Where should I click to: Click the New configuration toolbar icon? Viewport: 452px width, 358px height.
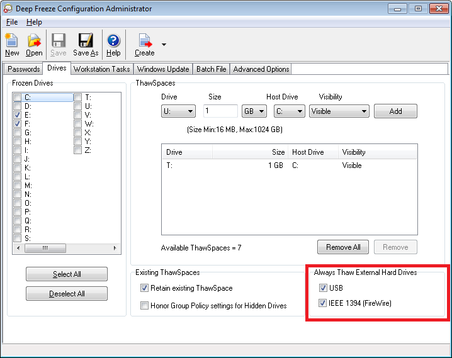12,42
